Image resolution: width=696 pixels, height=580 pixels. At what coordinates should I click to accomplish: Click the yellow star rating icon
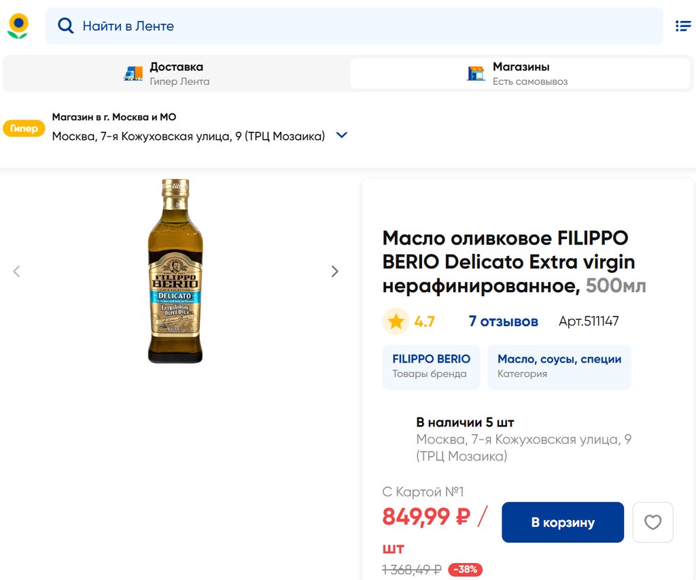396,321
